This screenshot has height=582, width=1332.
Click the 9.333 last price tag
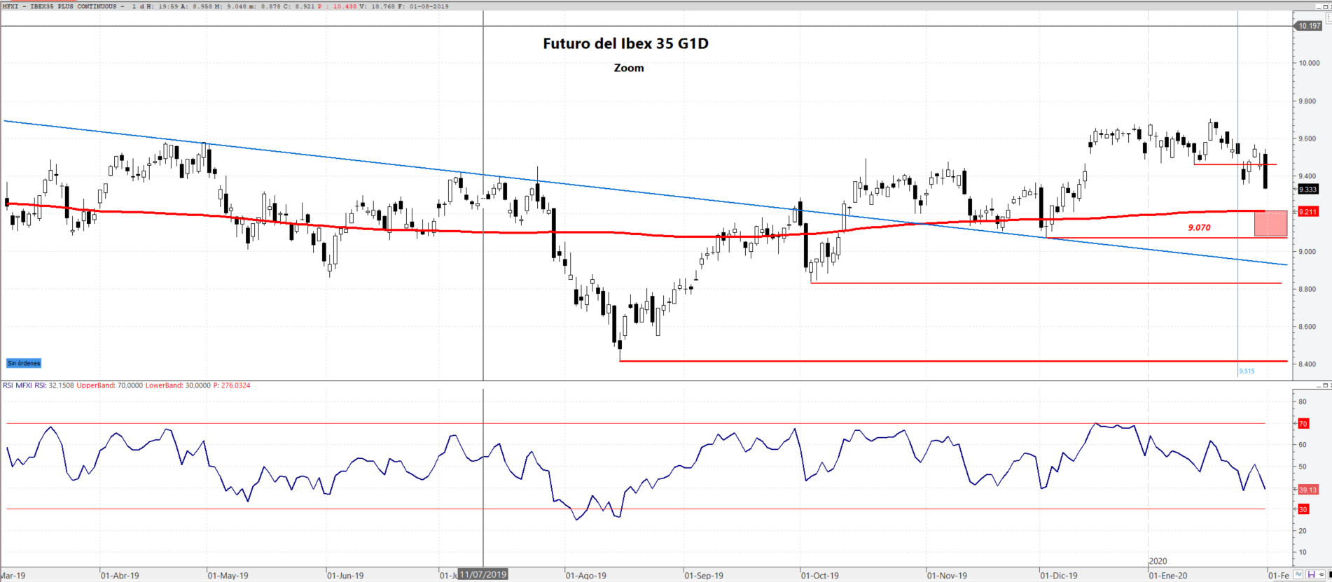click(1308, 190)
